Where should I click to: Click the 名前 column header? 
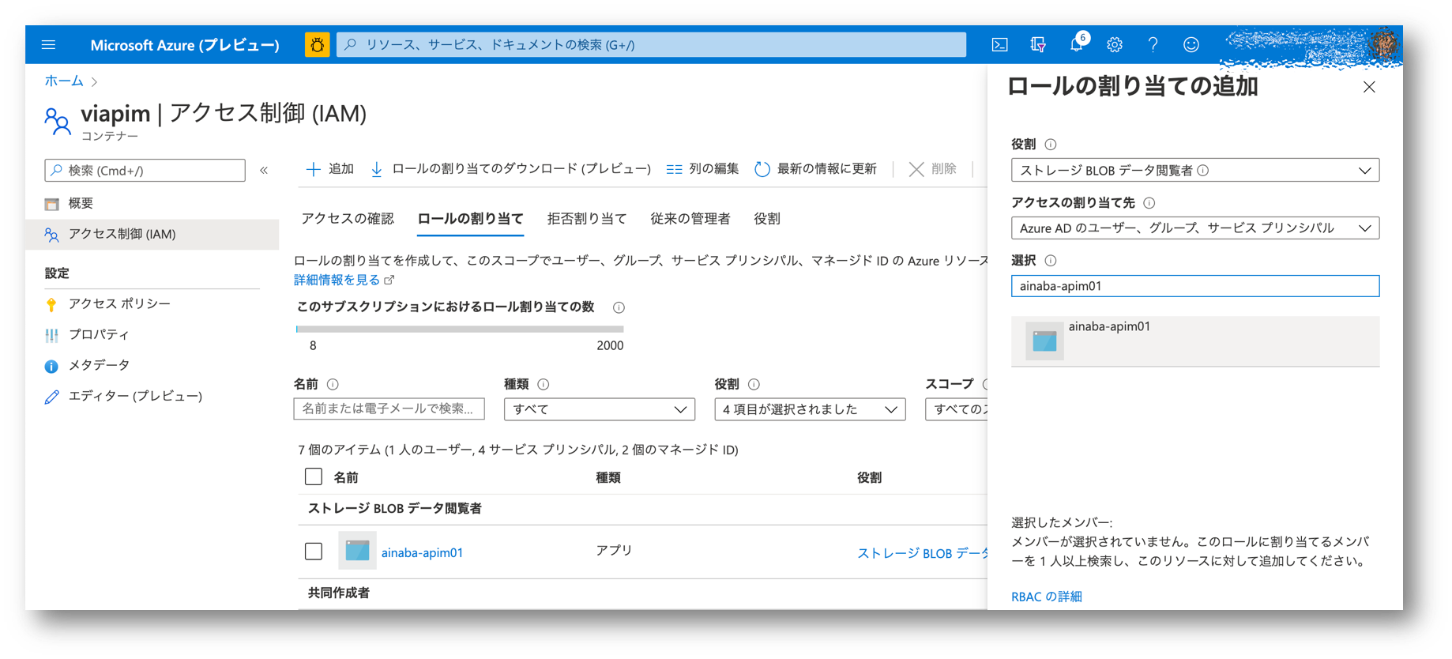coord(345,477)
